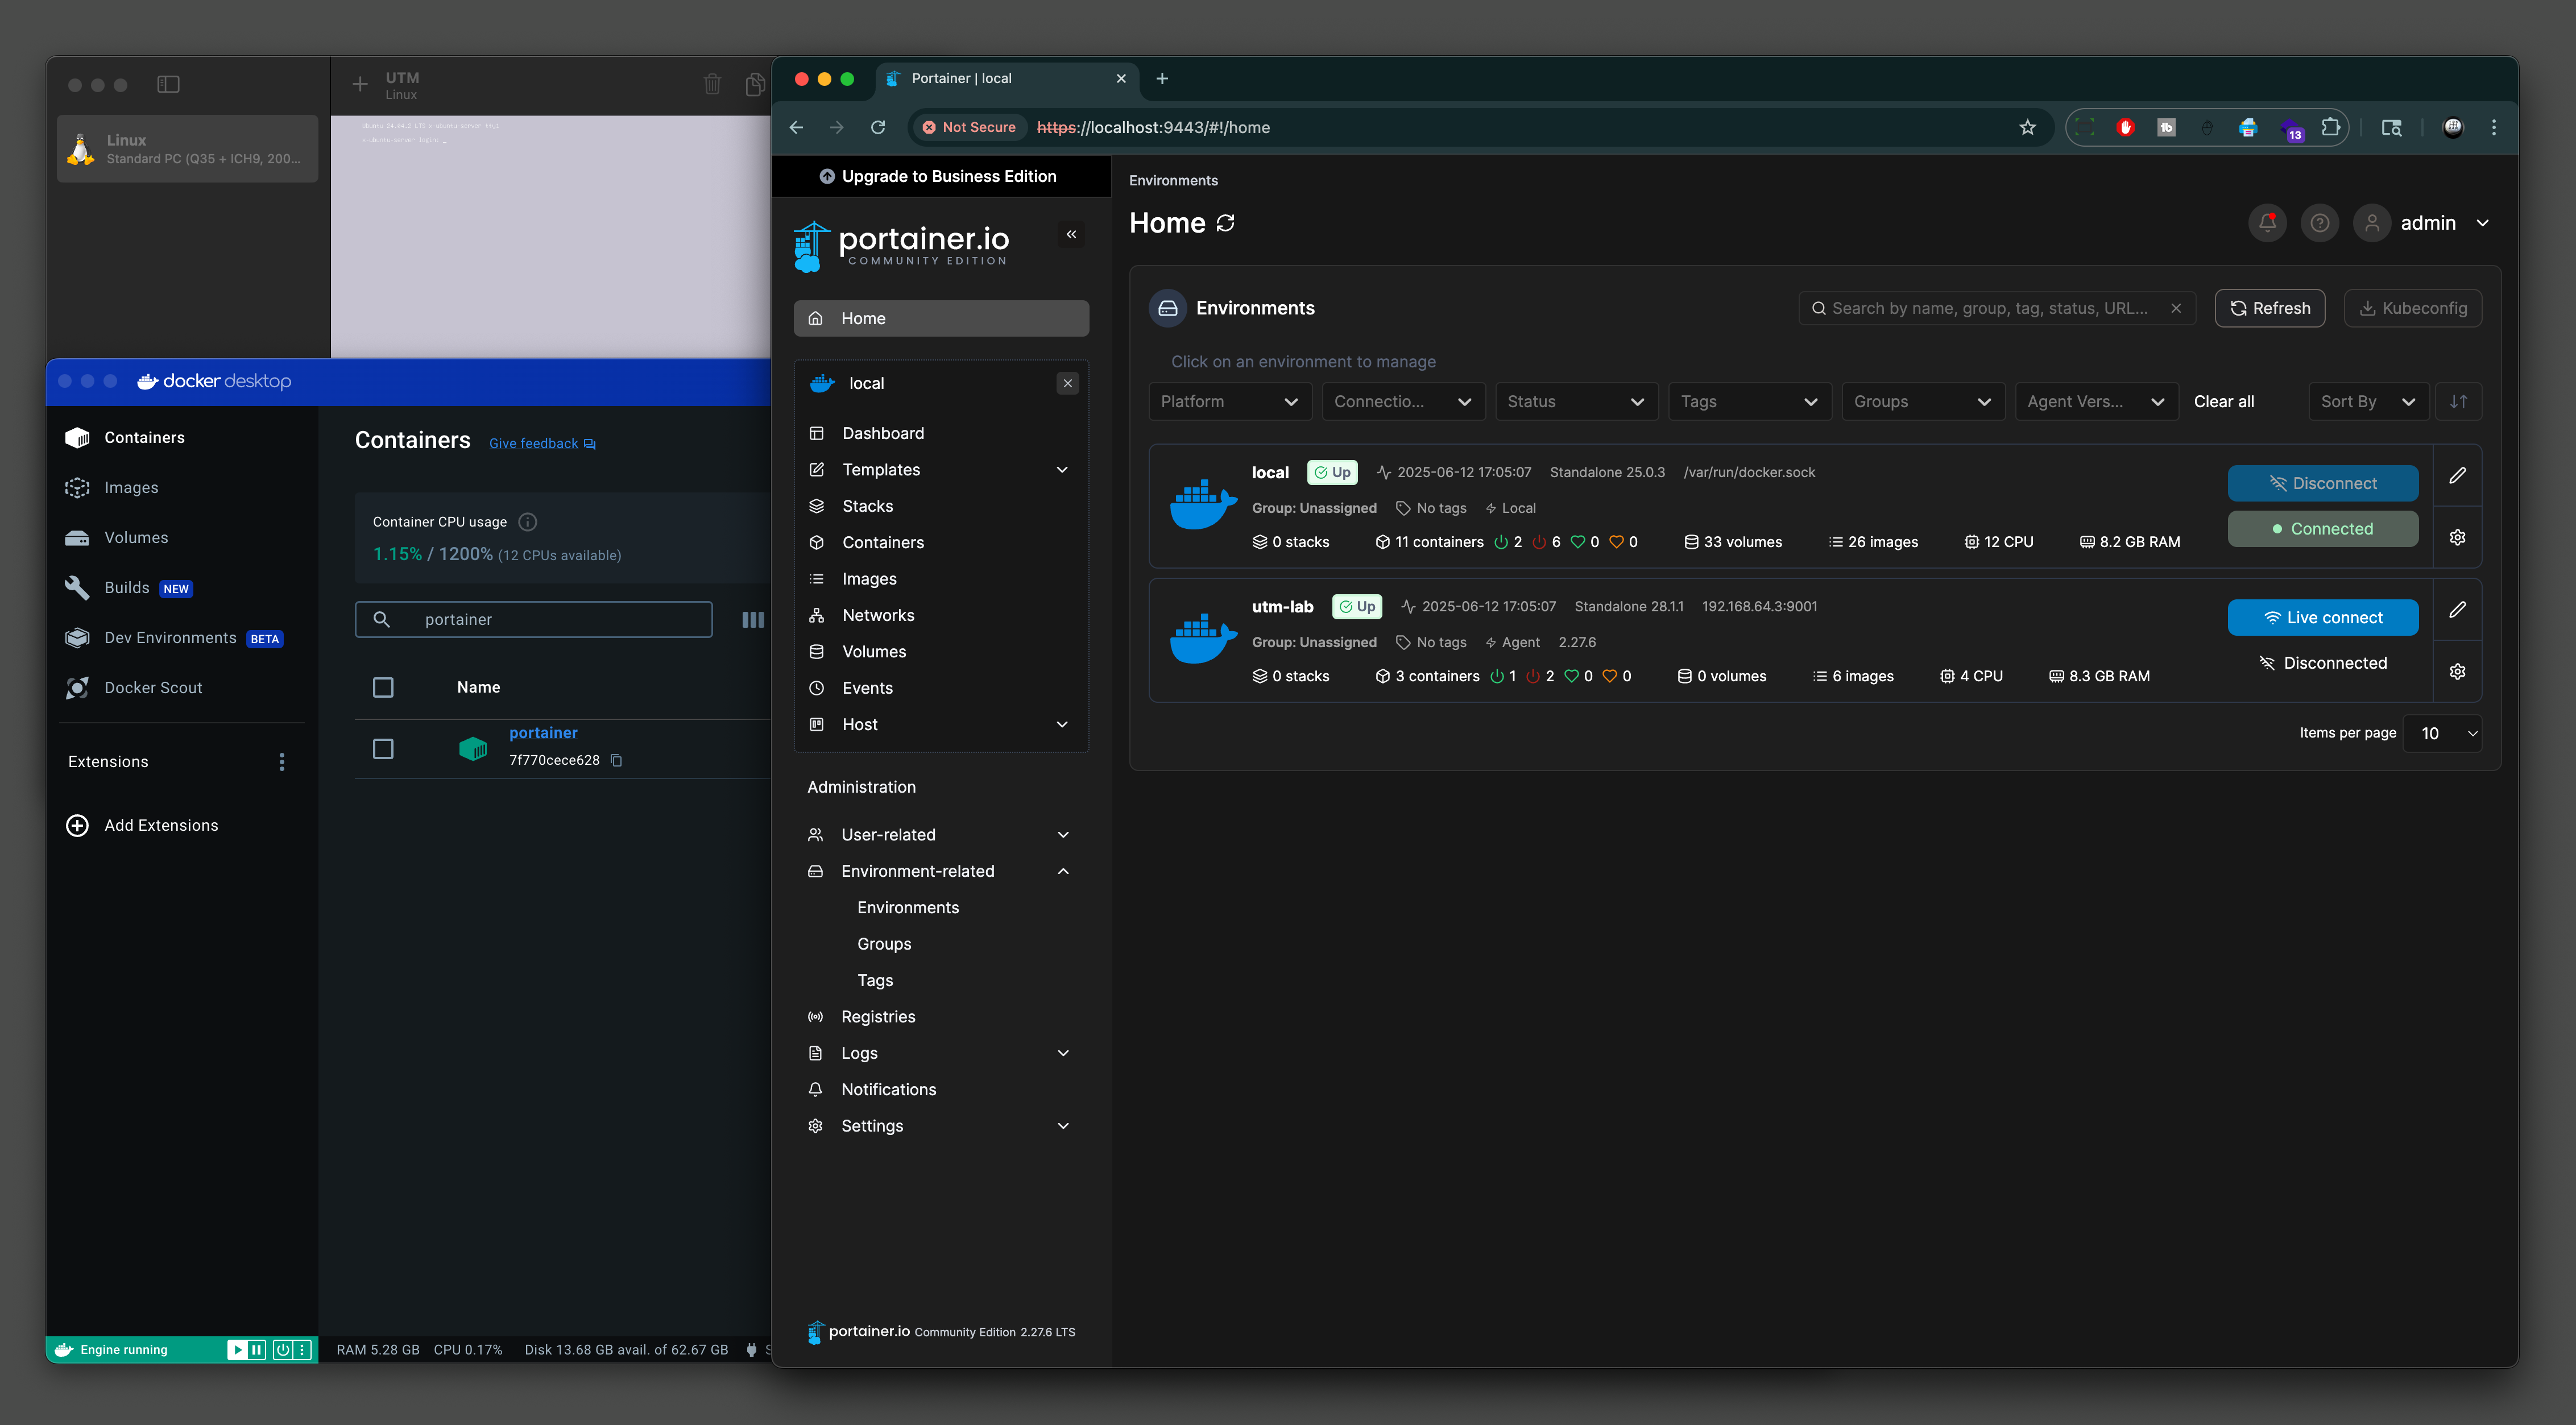Check the portainer container row checkbox
This screenshot has width=2576, height=1425.
pos(383,749)
